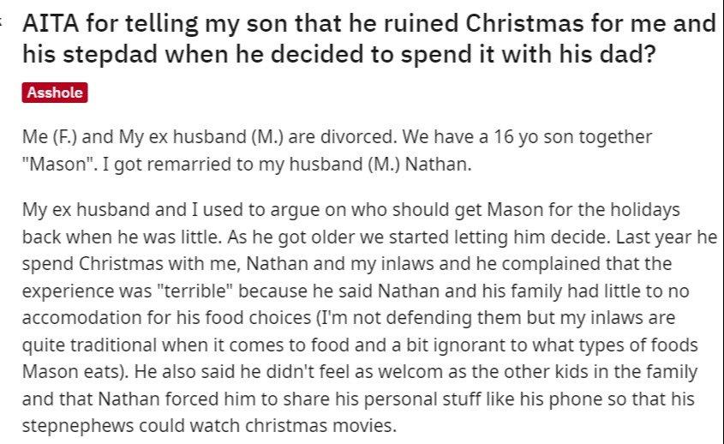Click '(F.)' after 'Me' in first paragraph
Viewport: 724px width, 444px height.
pyautogui.click(x=65, y=137)
